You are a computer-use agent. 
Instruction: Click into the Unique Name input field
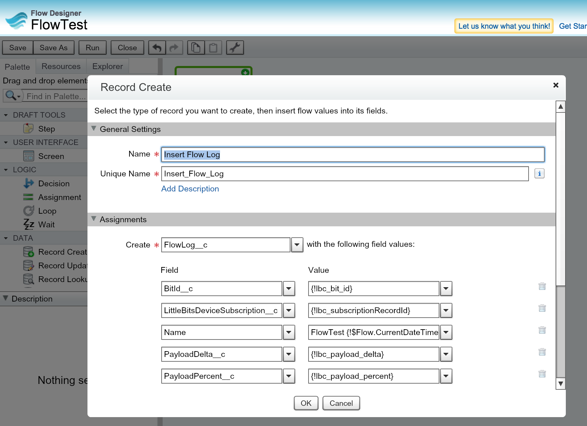344,174
